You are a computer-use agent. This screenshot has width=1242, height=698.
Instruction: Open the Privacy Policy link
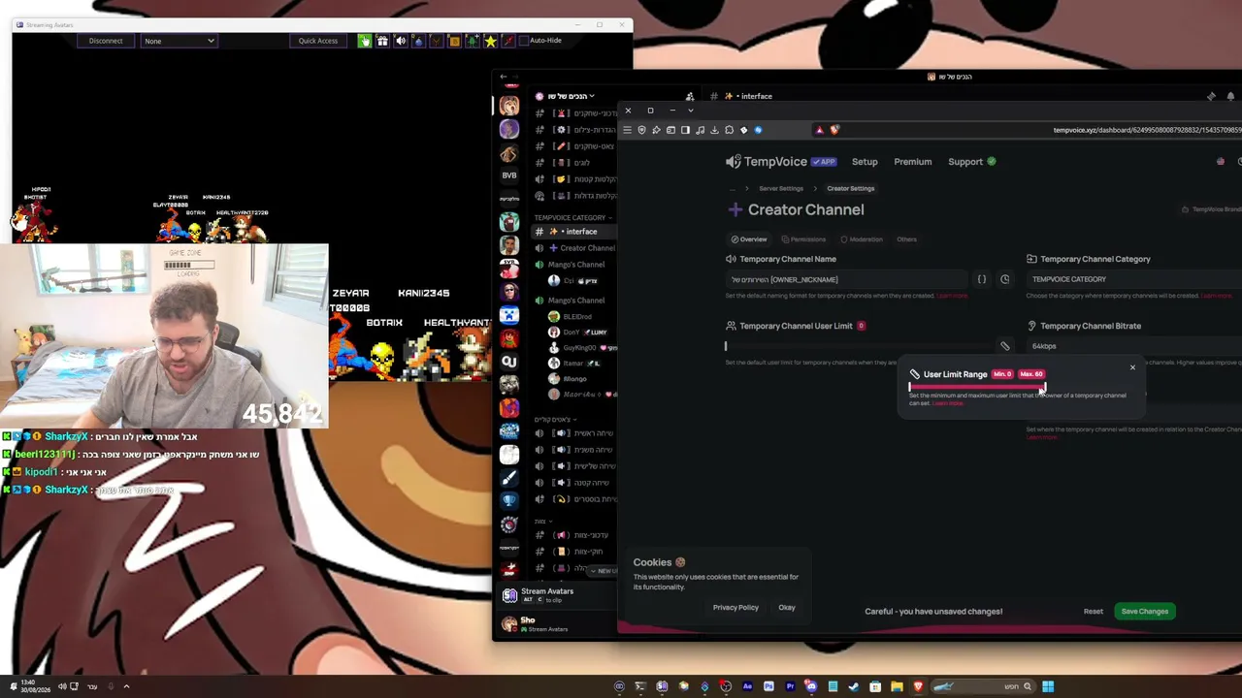point(735,608)
